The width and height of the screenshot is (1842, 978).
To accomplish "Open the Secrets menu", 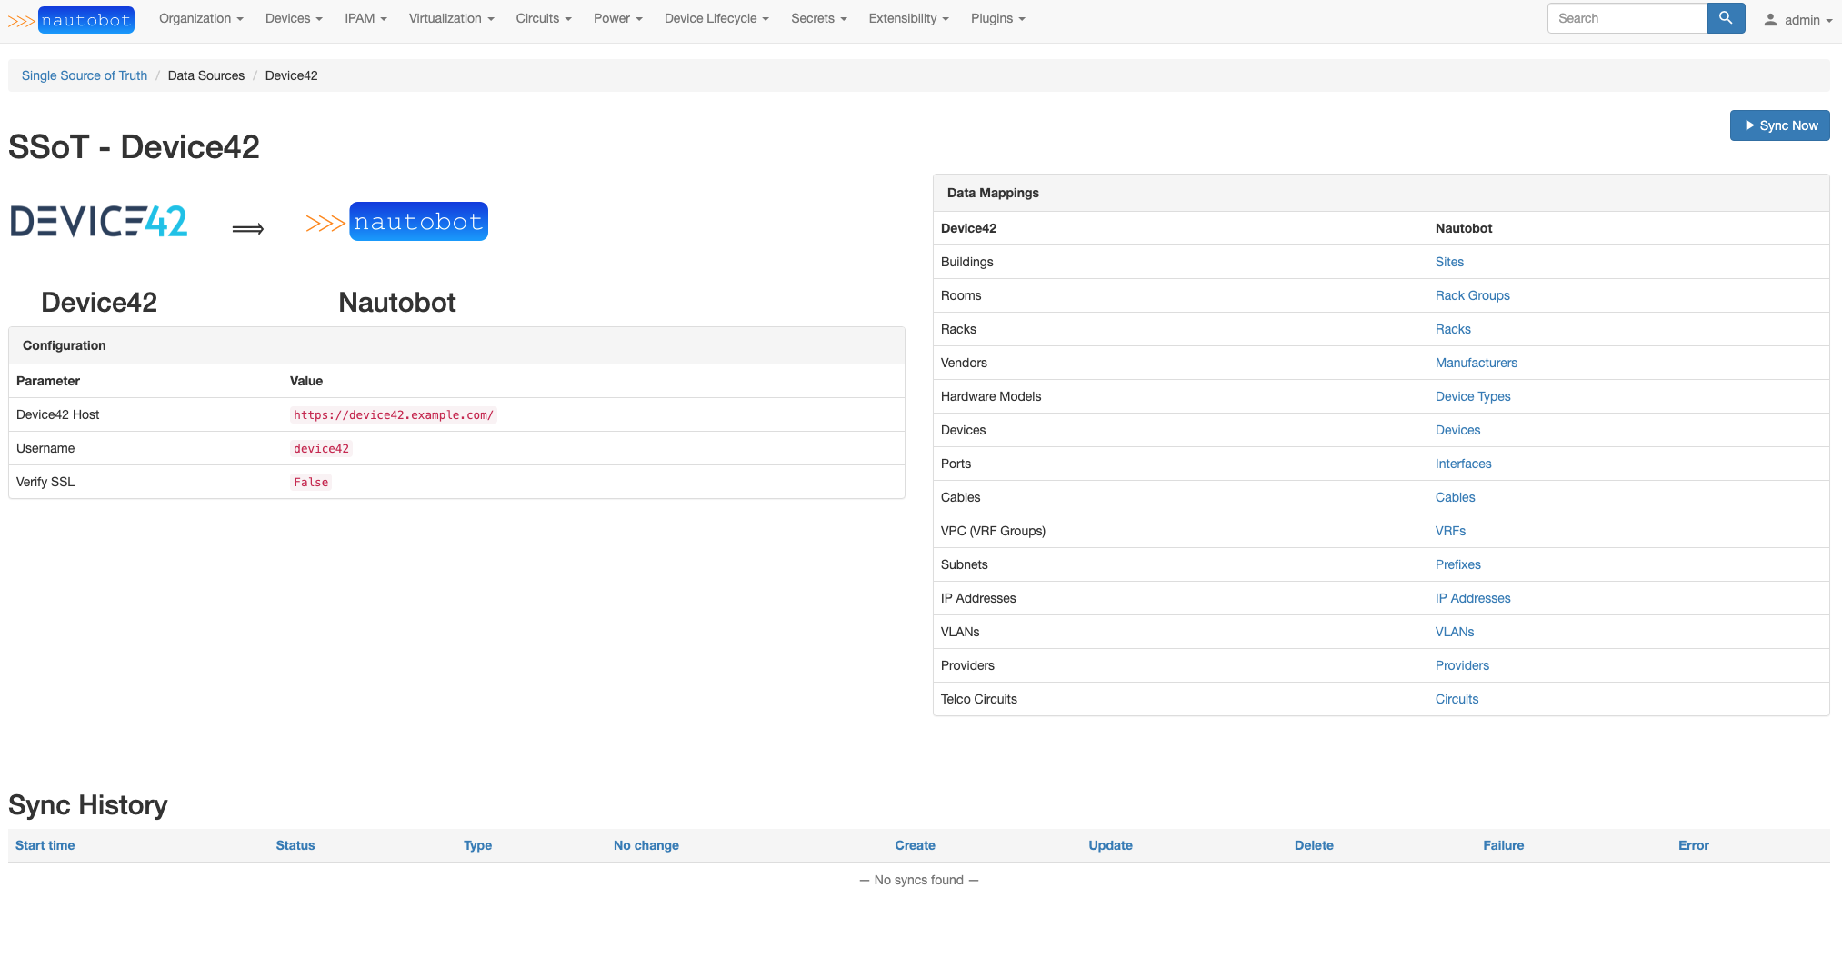I will (x=818, y=18).
